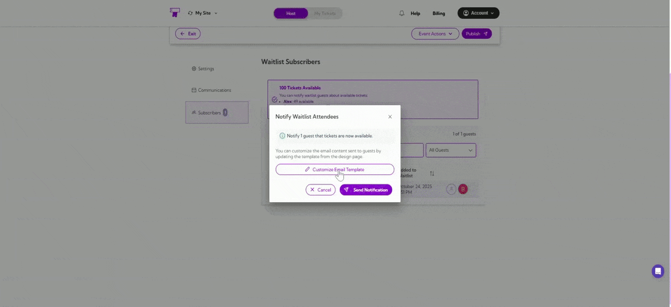The image size is (671, 307).
Task: Open the Account menu
Action: tap(478, 13)
